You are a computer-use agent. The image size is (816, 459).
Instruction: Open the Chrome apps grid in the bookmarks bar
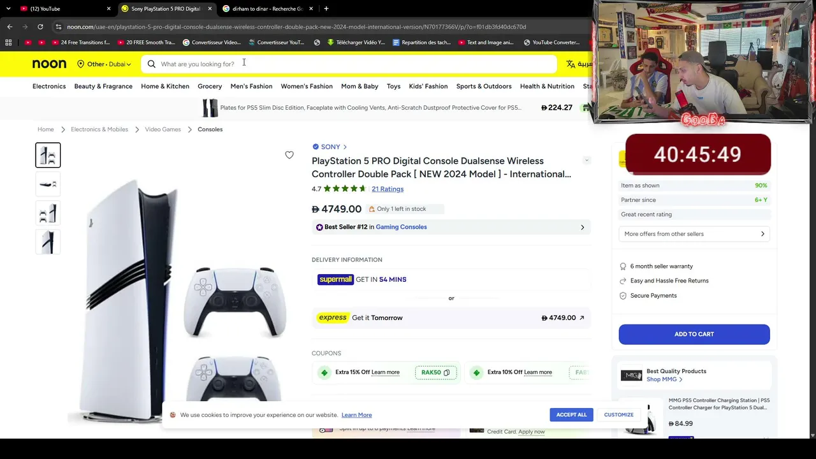pyautogui.click(x=8, y=43)
